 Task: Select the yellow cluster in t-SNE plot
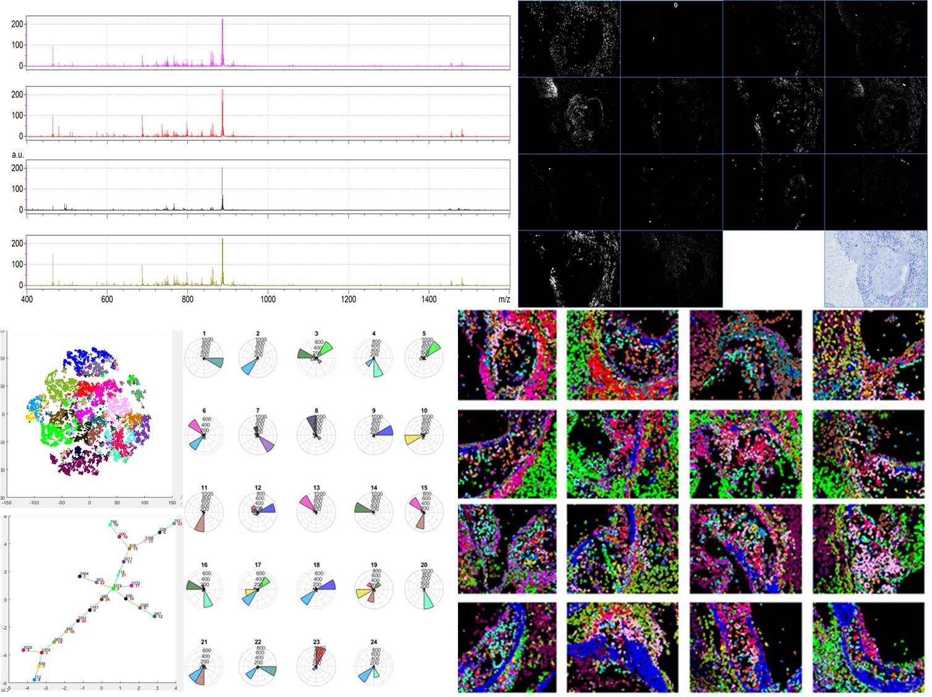point(29,418)
